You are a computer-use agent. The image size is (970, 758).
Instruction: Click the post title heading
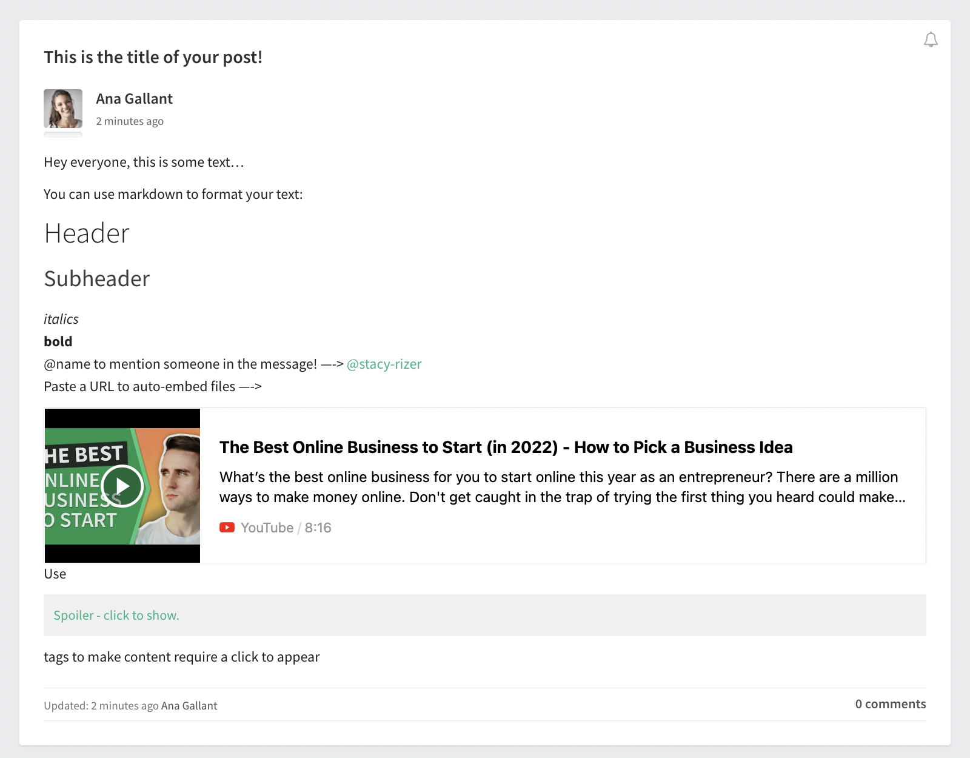coord(153,57)
